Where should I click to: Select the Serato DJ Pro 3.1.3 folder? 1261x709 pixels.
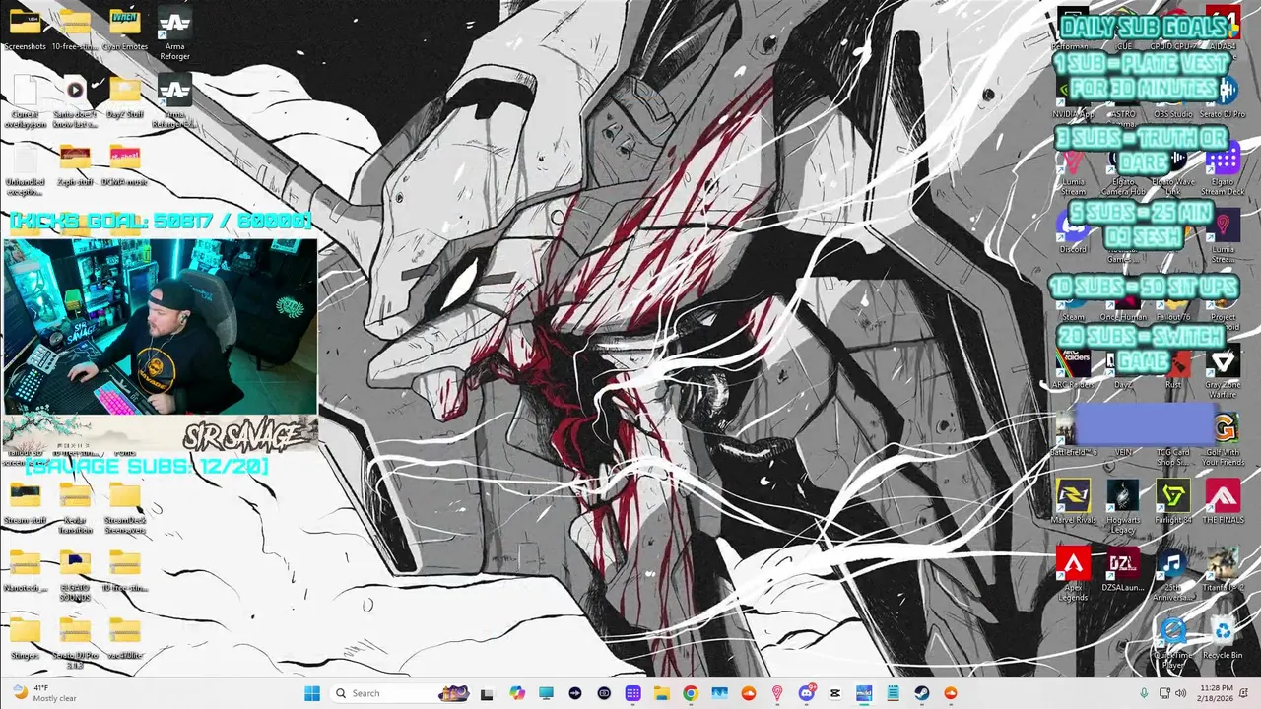(75, 642)
